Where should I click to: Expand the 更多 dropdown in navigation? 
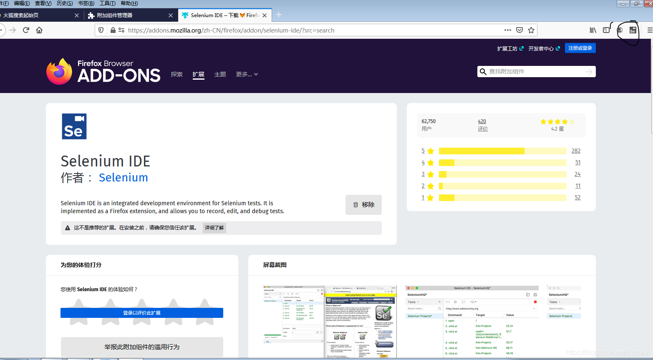pyautogui.click(x=247, y=74)
